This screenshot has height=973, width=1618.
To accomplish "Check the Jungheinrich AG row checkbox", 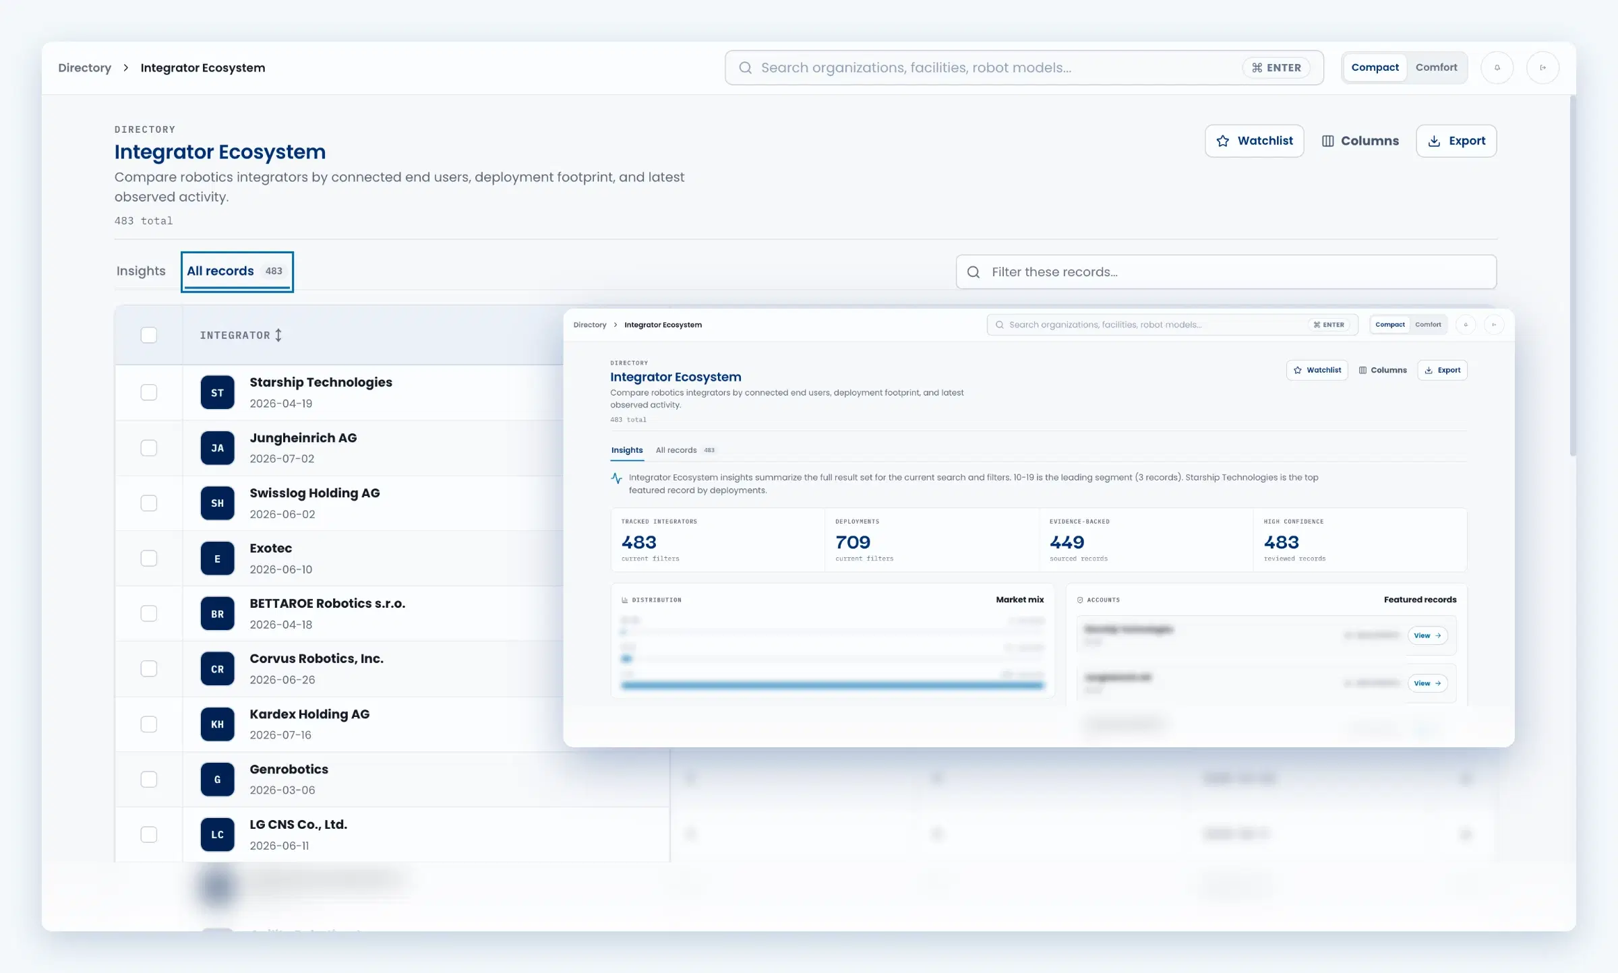I will pos(149,448).
